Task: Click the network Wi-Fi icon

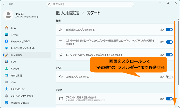Action: tap(6, 48)
